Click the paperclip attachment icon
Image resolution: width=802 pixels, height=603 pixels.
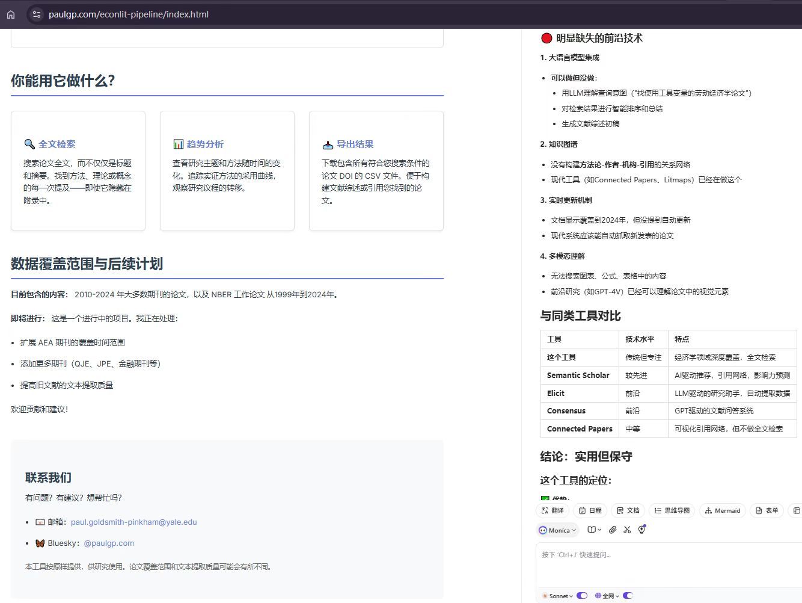pos(612,530)
